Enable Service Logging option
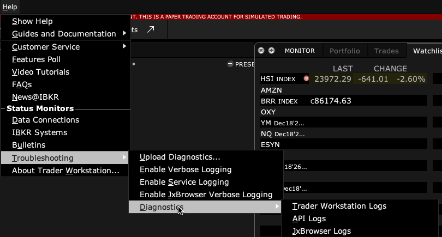 pos(206,182)
